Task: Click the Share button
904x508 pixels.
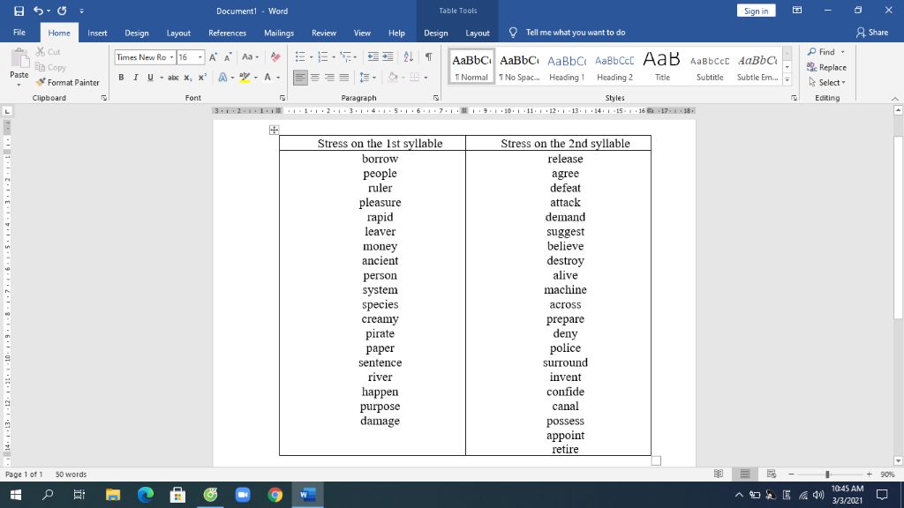Action: [x=872, y=33]
